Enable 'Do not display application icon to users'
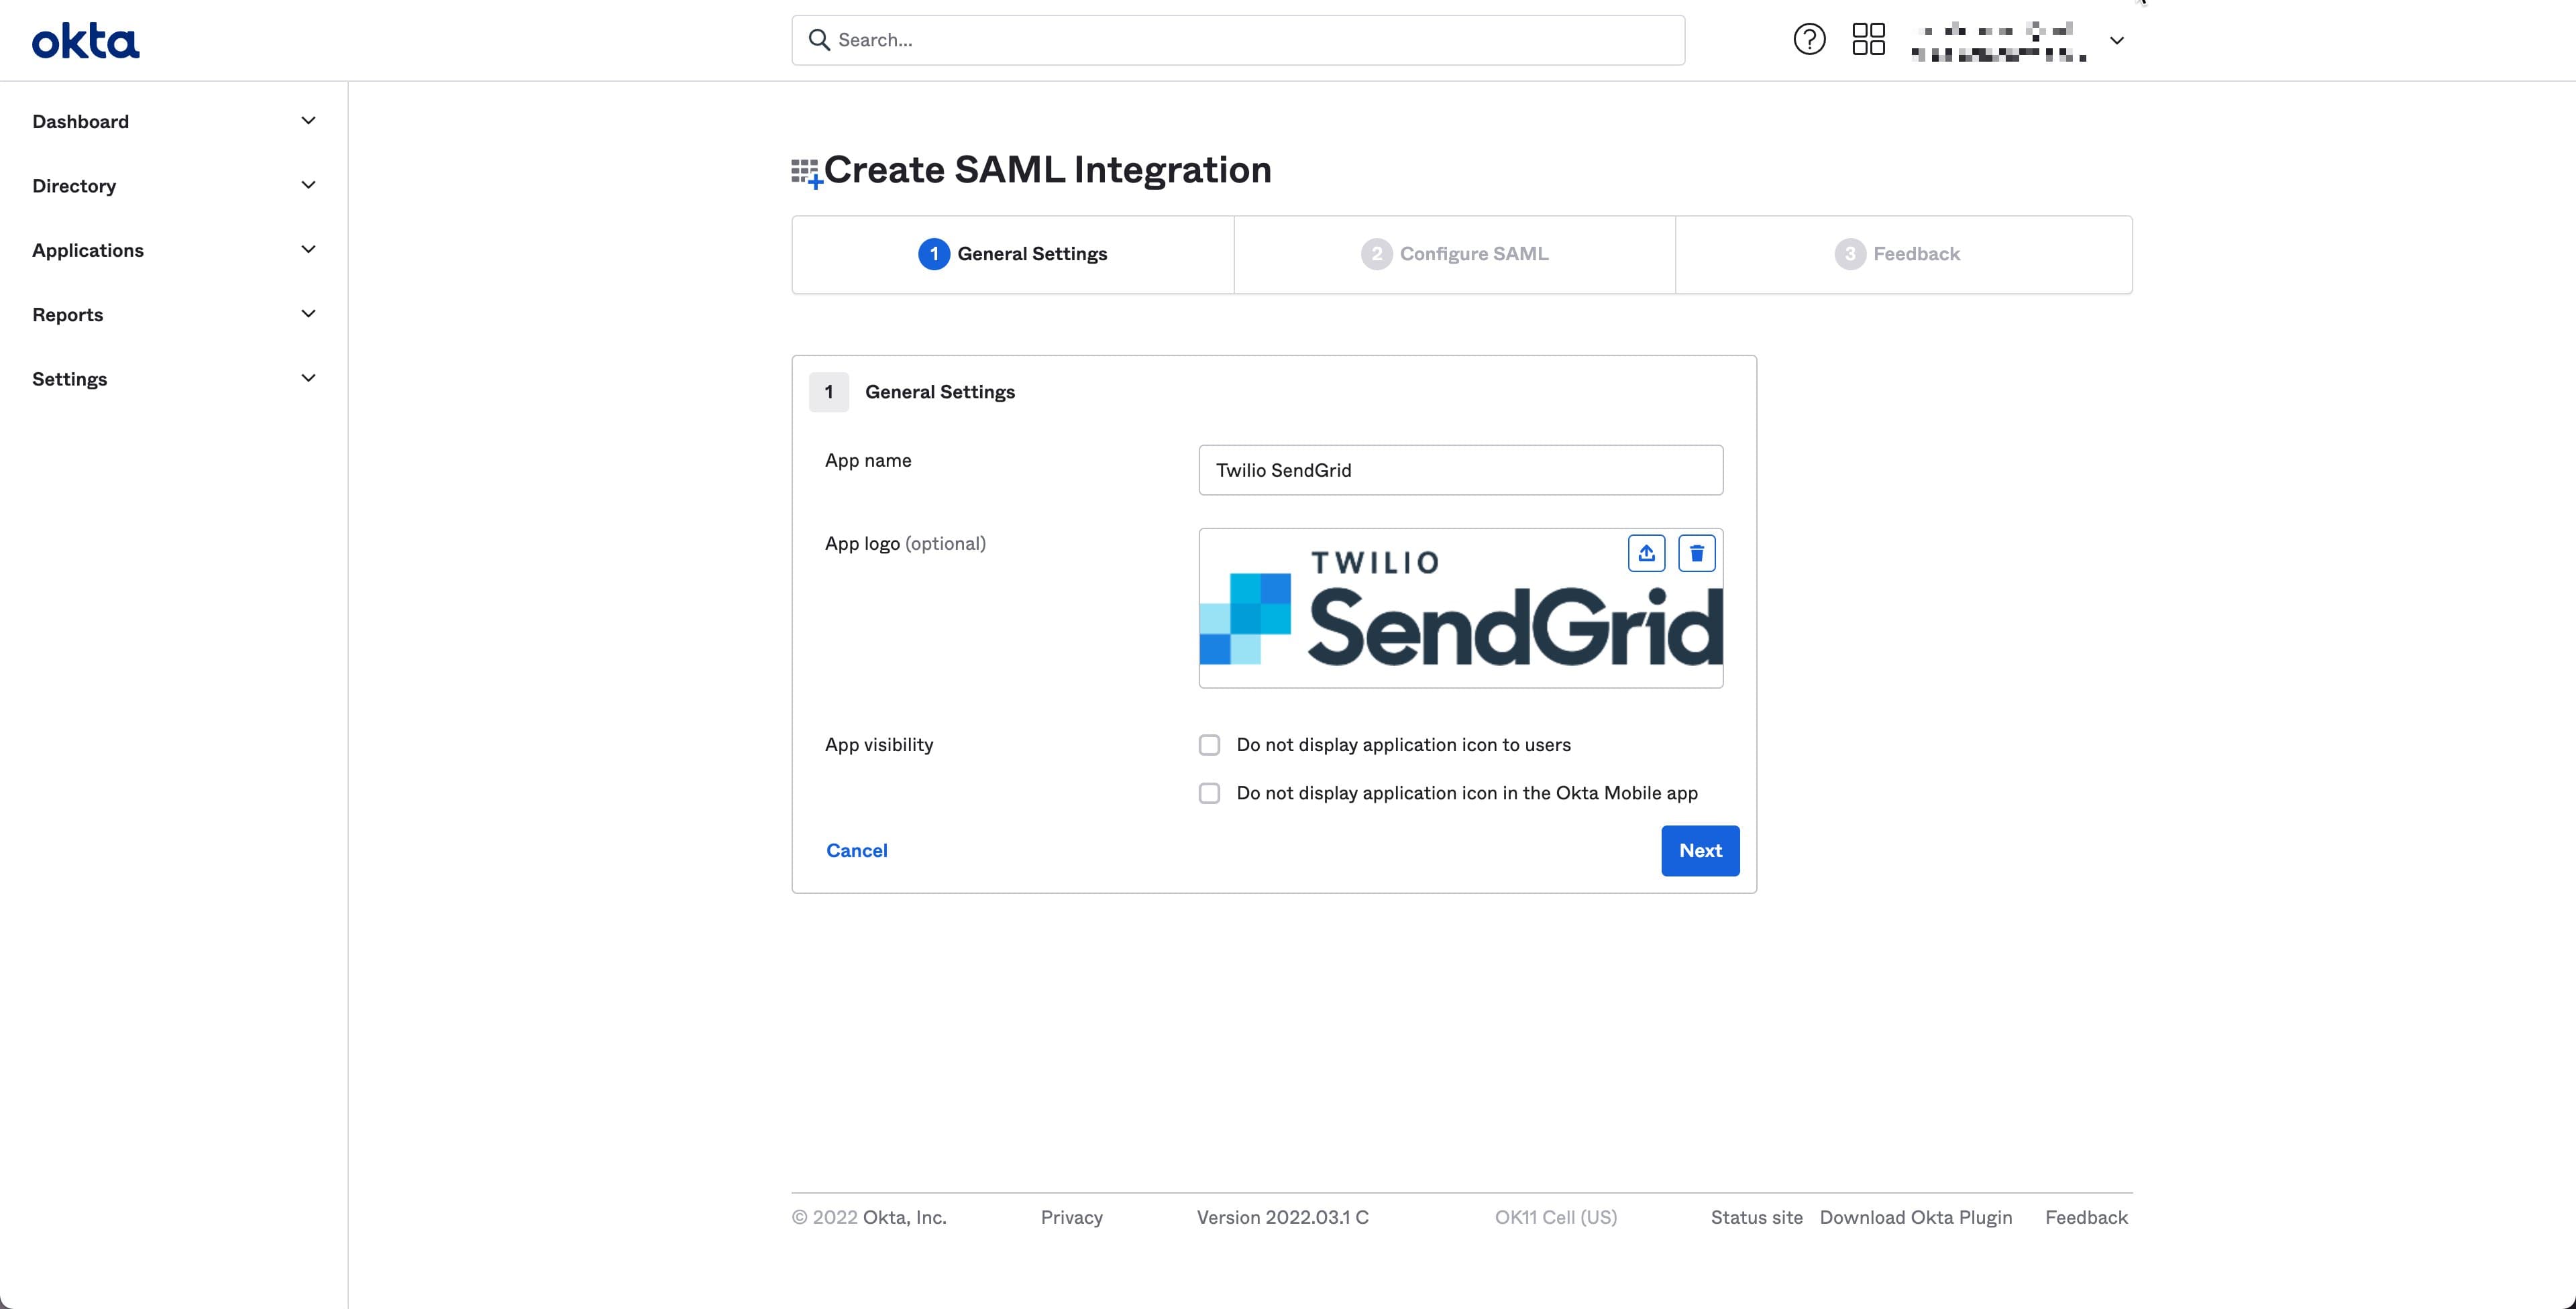 (x=1209, y=744)
